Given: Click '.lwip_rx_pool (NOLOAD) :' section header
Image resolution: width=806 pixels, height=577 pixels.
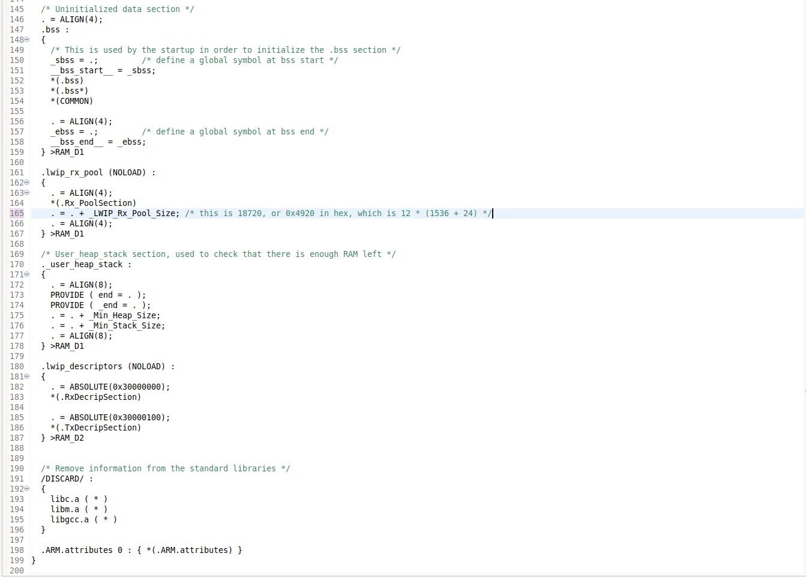Looking at the screenshot, I should pyautogui.click(x=98, y=172).
